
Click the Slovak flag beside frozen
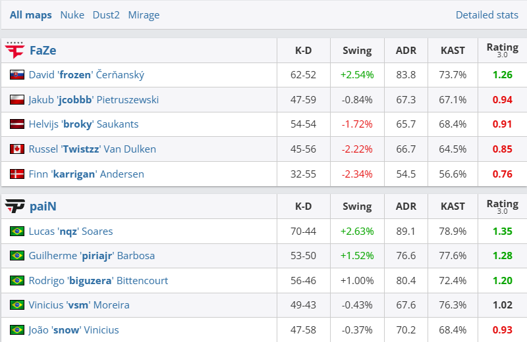[17, 75]
